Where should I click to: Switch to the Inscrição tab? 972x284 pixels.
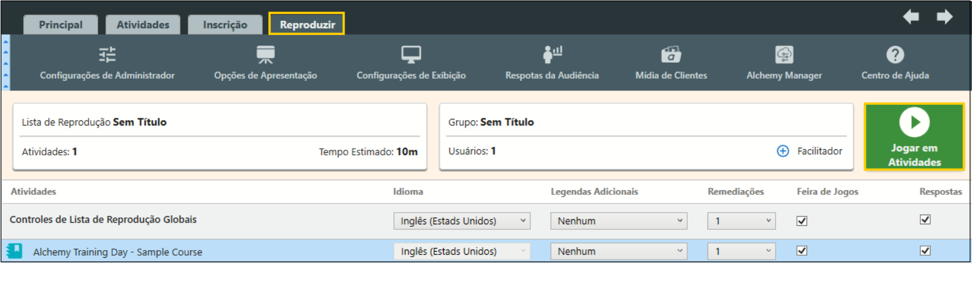(x=225, y=25)
